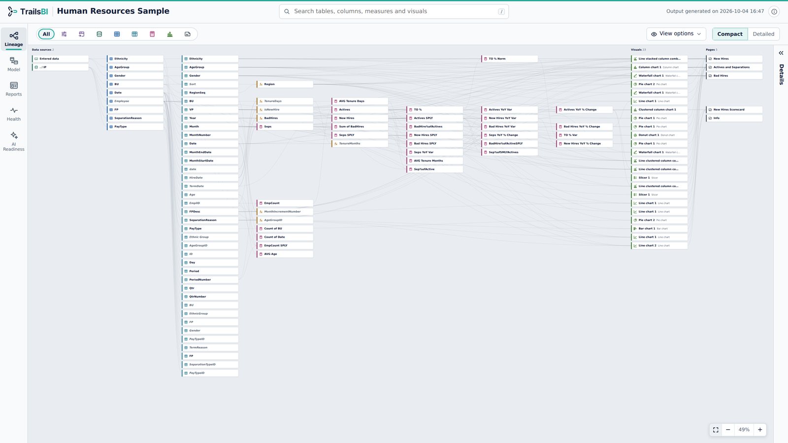Select the Ethnic Group column node
Viewport: 788px width, 443px height.
[x=210, y=237]
